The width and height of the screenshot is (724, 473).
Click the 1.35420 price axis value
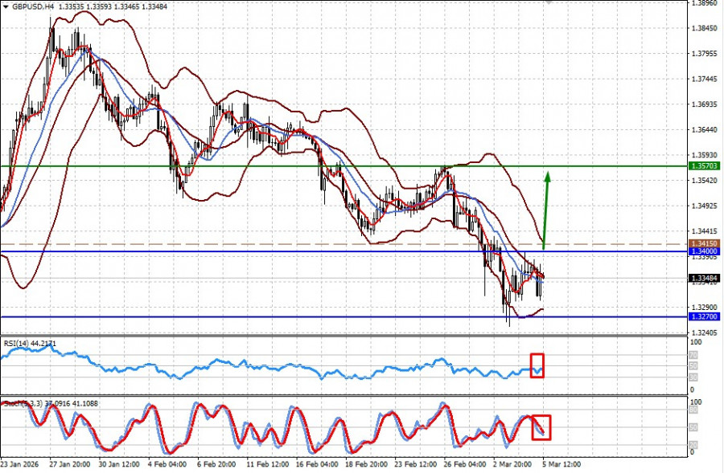tap(705, 180)
